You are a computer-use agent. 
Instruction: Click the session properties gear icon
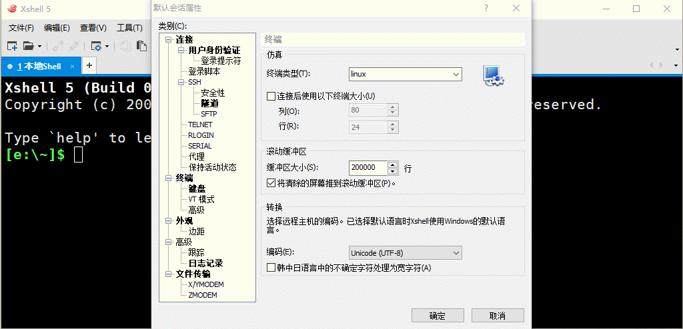96,46
